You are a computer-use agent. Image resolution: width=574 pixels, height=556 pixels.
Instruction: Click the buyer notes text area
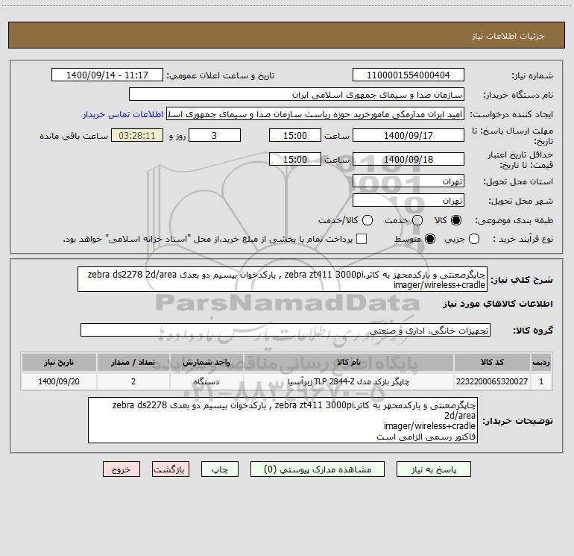(x=283, y=420)
